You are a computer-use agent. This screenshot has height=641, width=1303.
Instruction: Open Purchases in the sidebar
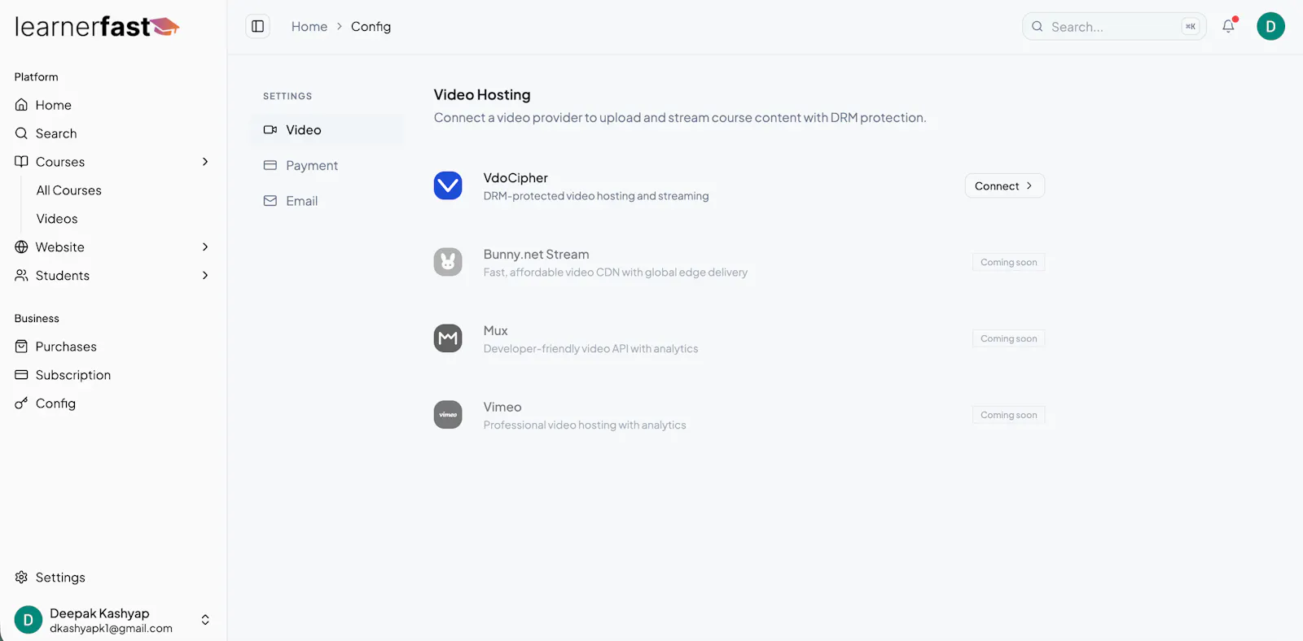pos(113,347)
